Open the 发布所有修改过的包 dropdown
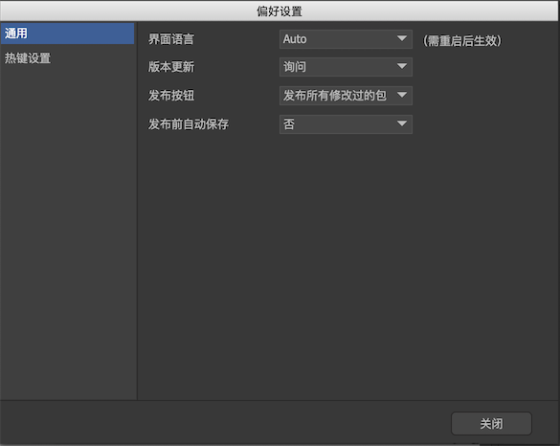The width and height of the screenshot is (560, 446). (x=346, y=96)
